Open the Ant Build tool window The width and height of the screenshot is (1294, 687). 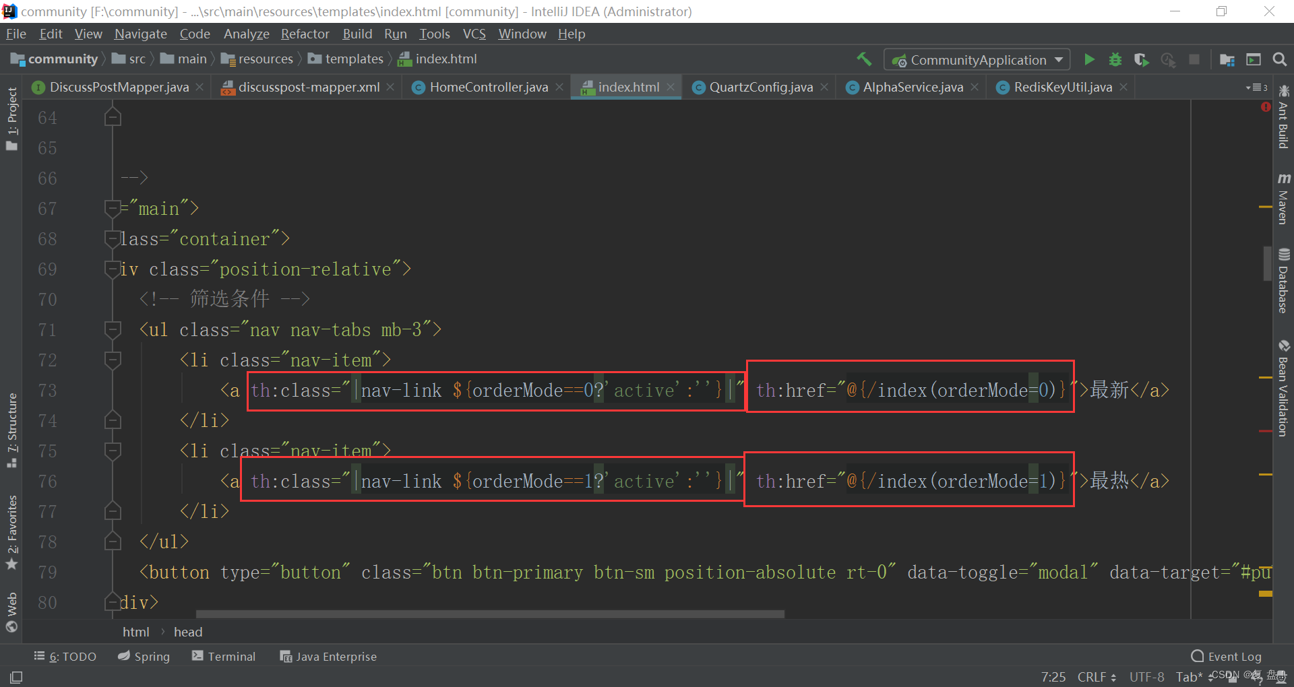pos(1283,117)
